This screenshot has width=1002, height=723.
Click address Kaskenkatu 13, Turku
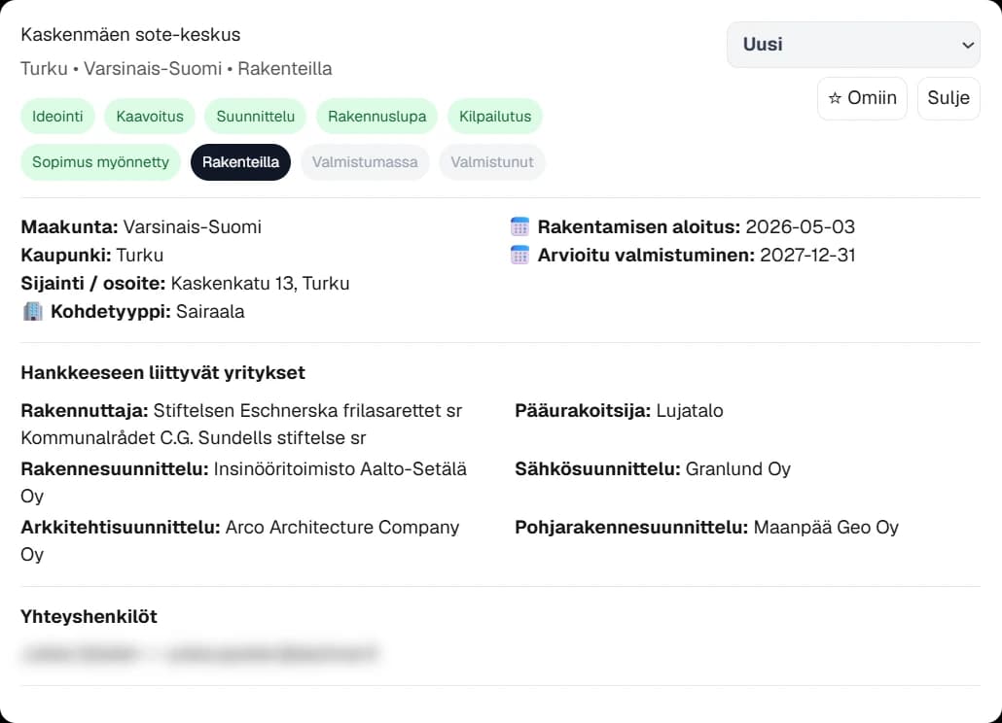[x=260, y=284]
